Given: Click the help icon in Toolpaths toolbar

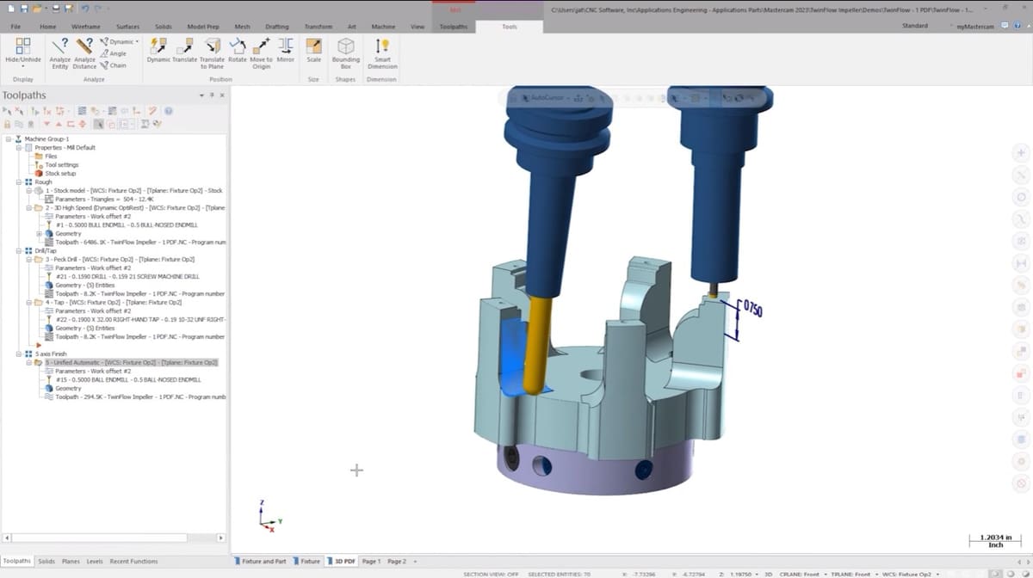Looking at the screenshot, I should [169, 111].
